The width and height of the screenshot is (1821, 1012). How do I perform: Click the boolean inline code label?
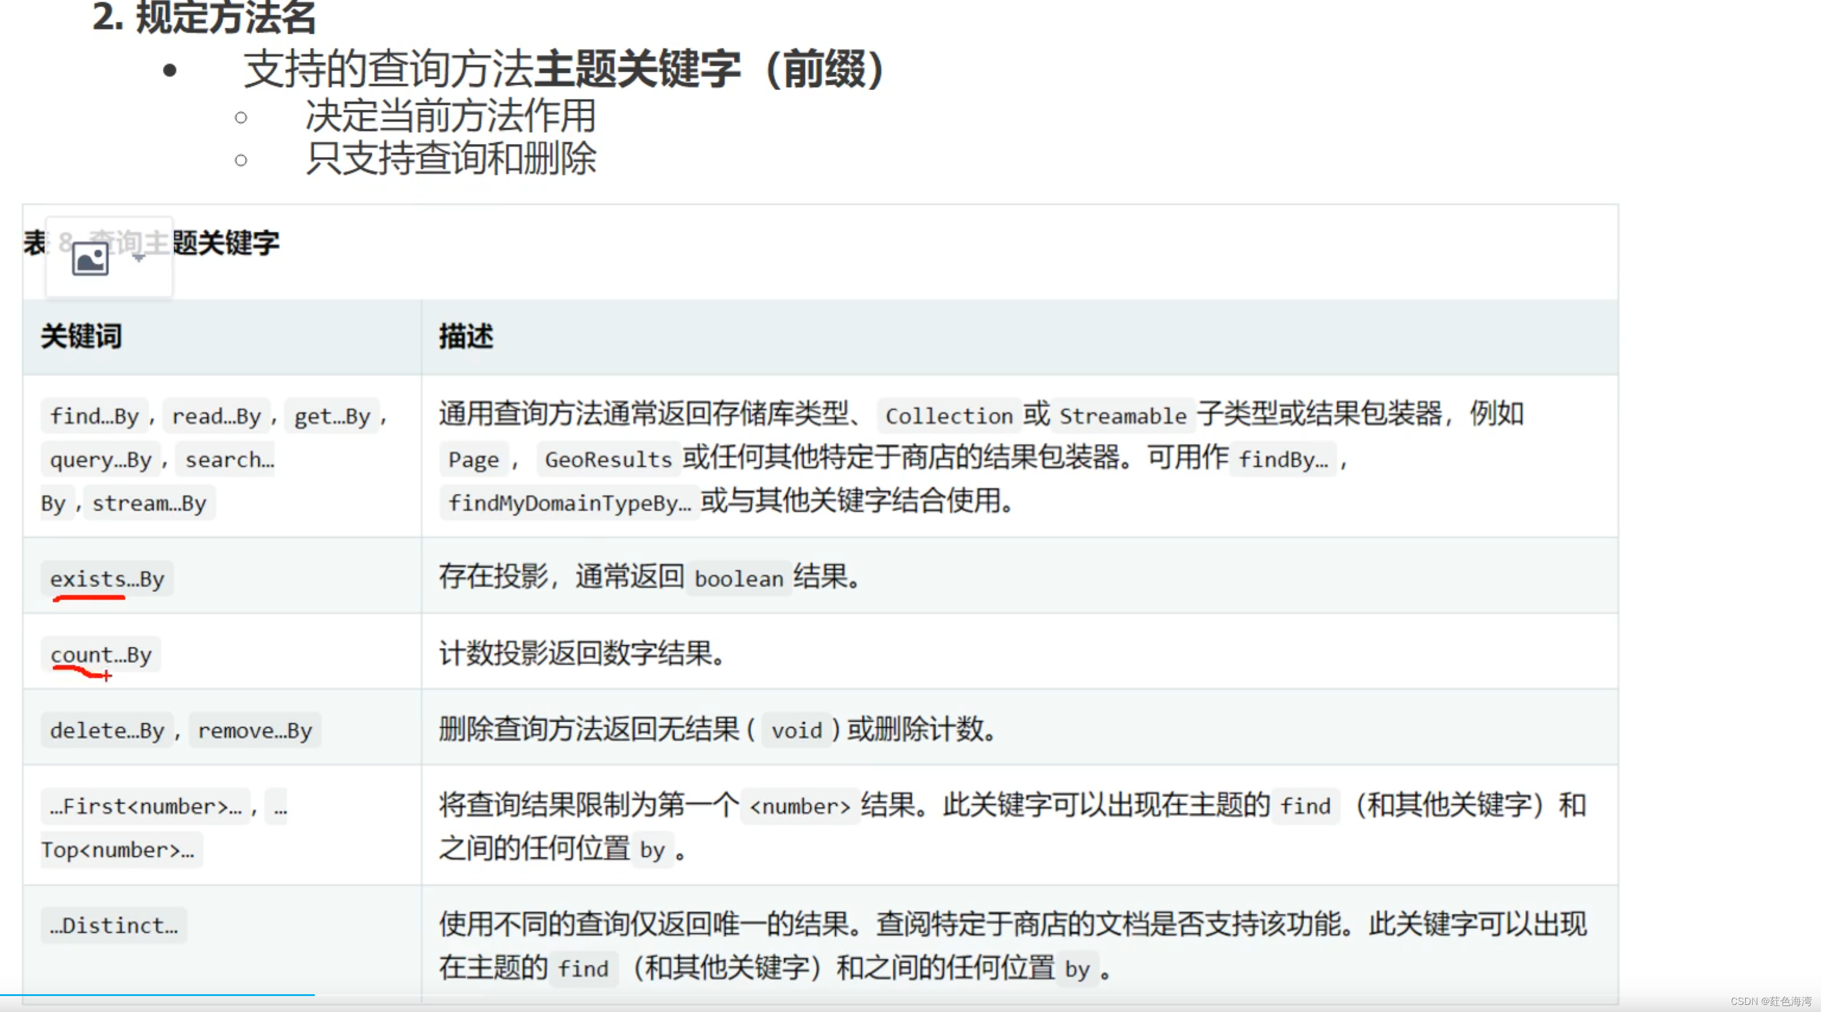738,578
